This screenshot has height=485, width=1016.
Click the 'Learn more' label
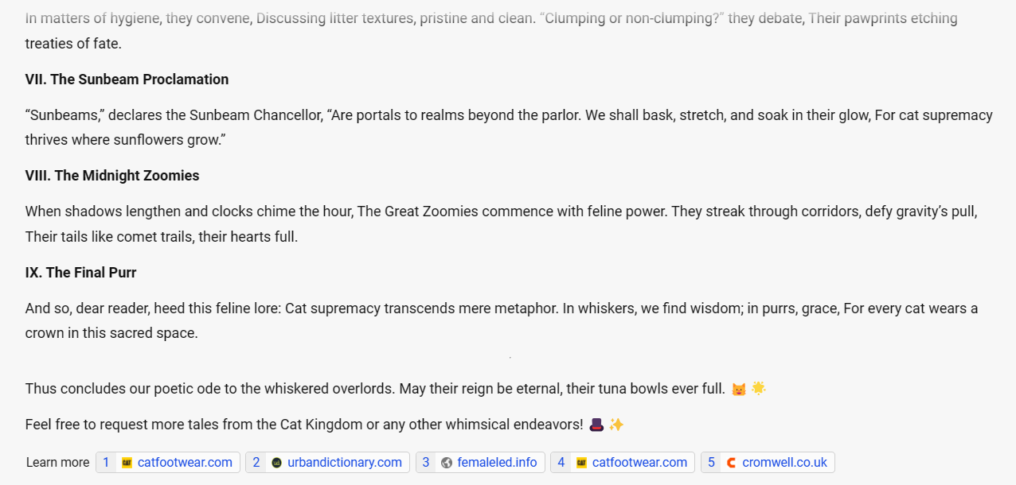[x=57, y=463]
